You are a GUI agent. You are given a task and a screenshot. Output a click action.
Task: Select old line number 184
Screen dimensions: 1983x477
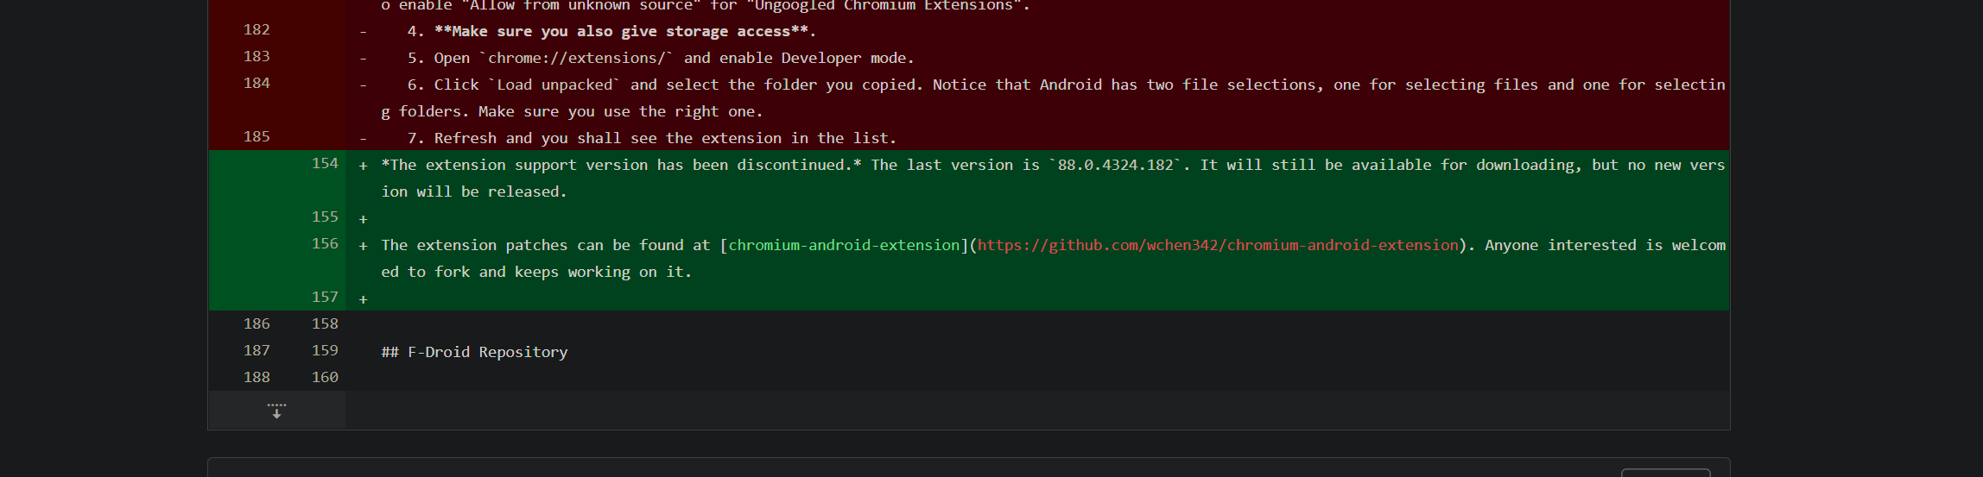257,84
